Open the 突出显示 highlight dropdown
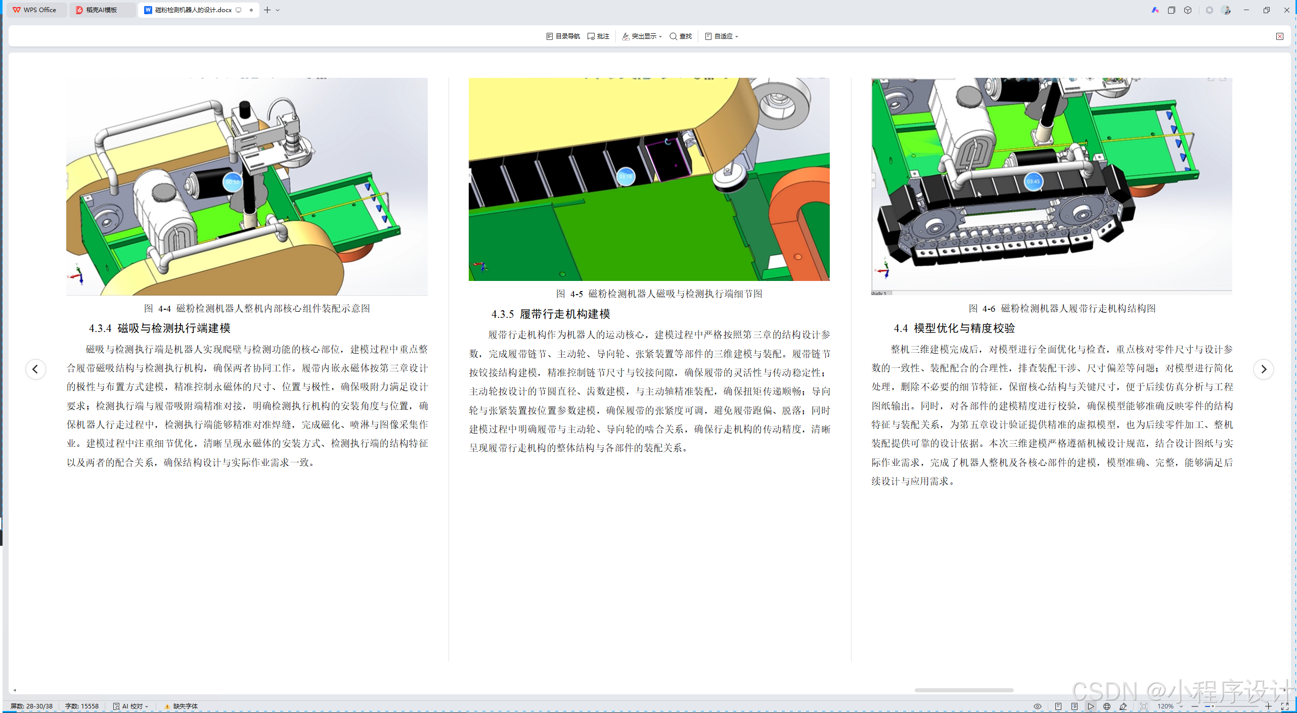The height and width of the screenshot is (713, 1297). [x=642, y=36]
